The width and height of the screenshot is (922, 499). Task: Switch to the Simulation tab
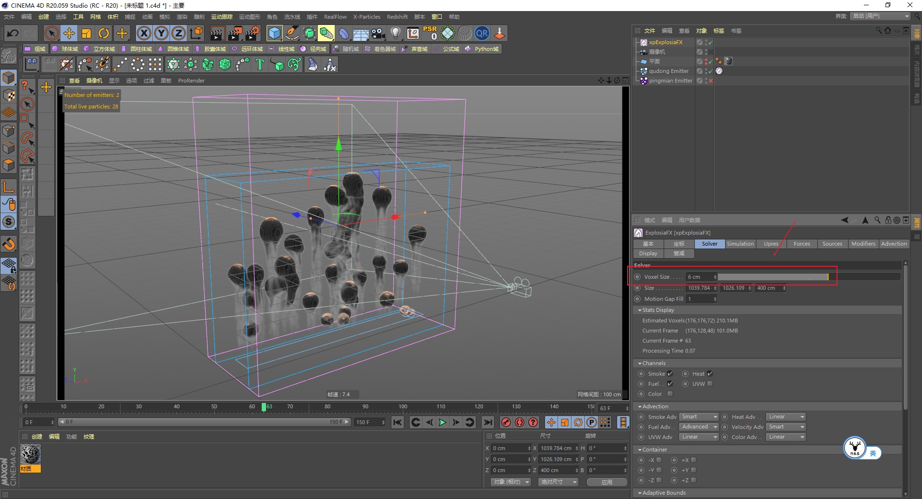[740, 244]
